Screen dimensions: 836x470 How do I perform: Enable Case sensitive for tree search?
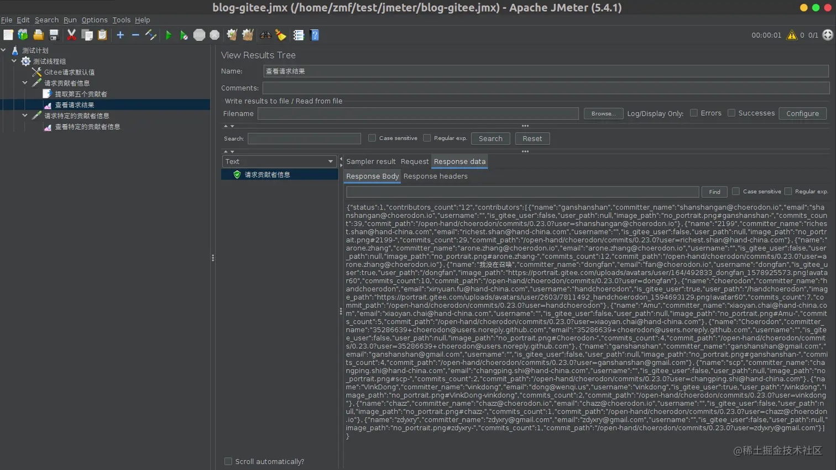click(x=372, y=138)
